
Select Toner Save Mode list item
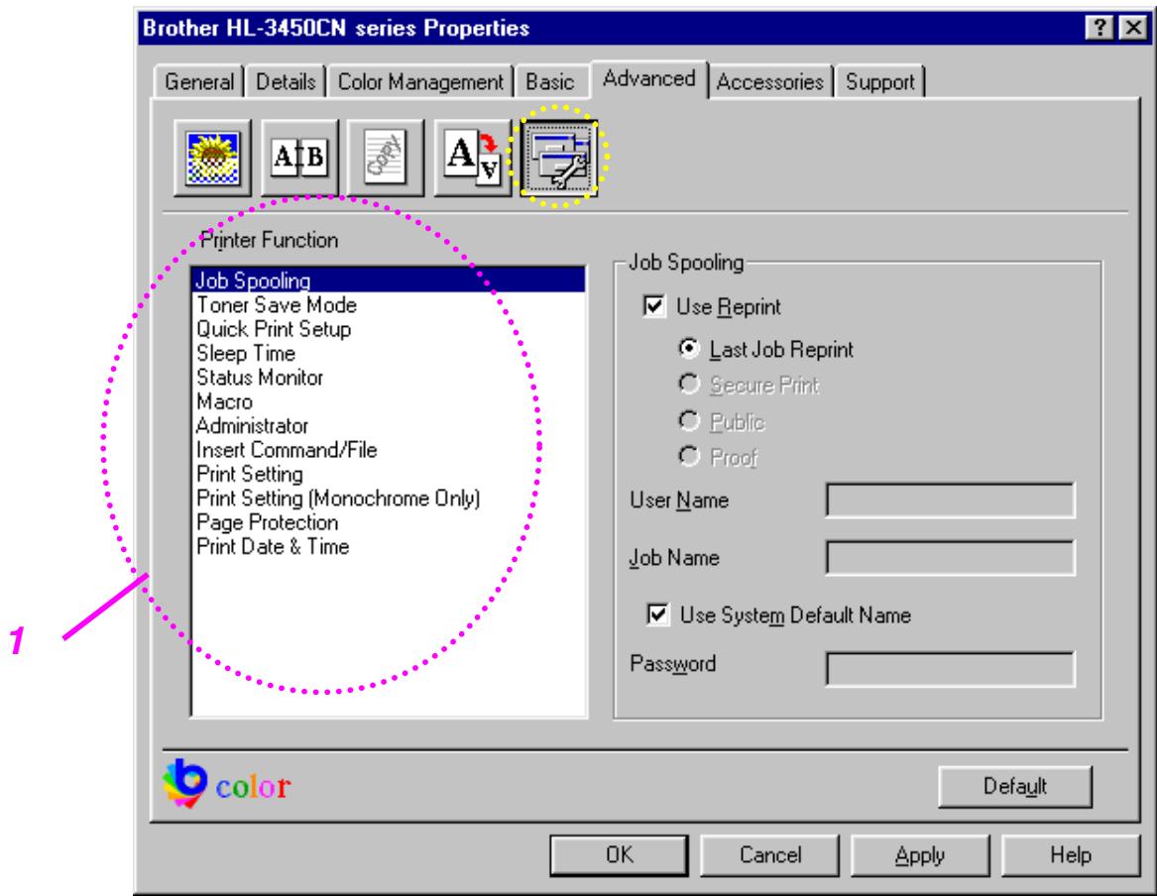click(x=388, y=304)
